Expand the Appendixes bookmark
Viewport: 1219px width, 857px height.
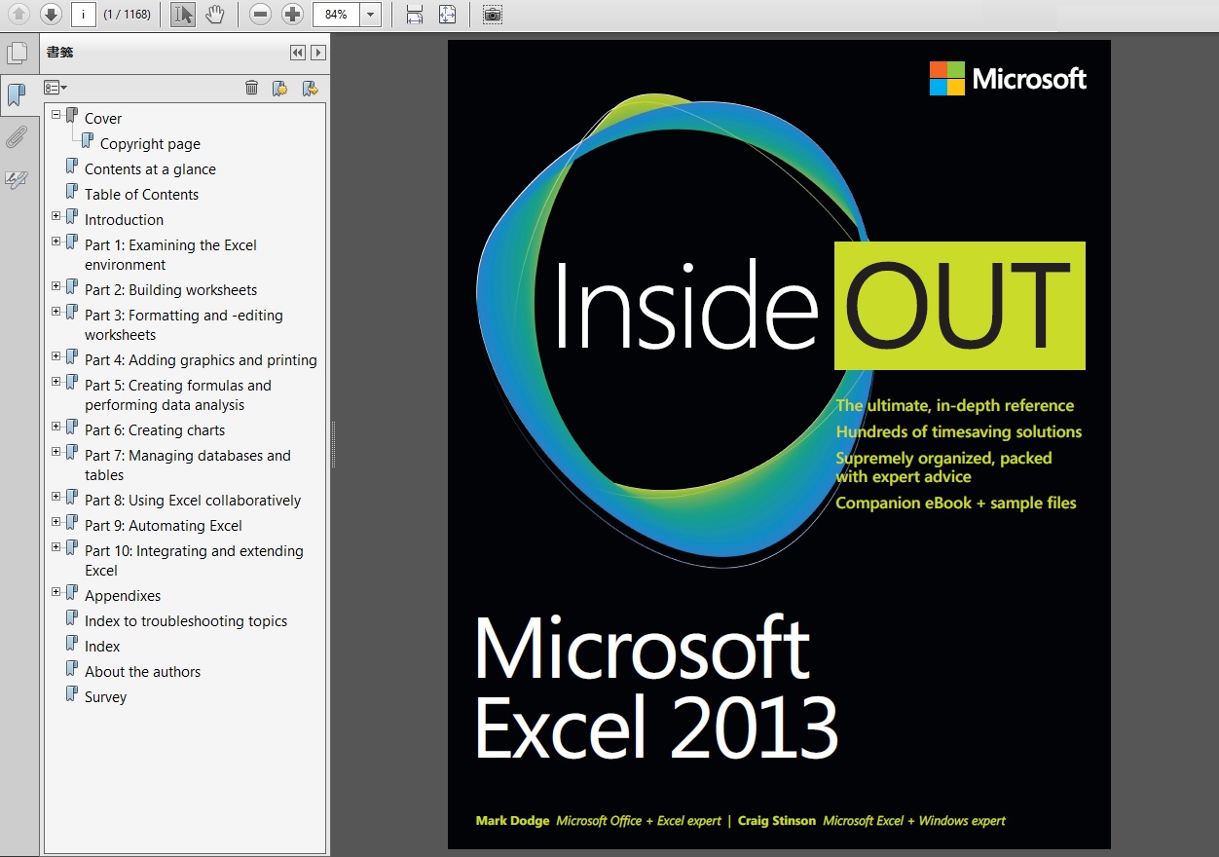click(x=56, y=592)
